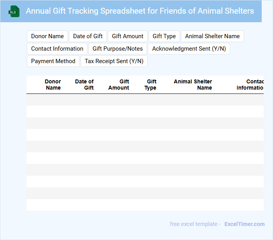The image size is (273, 240).
Task: Select the Contact Information tag
Action: (57, 49)
